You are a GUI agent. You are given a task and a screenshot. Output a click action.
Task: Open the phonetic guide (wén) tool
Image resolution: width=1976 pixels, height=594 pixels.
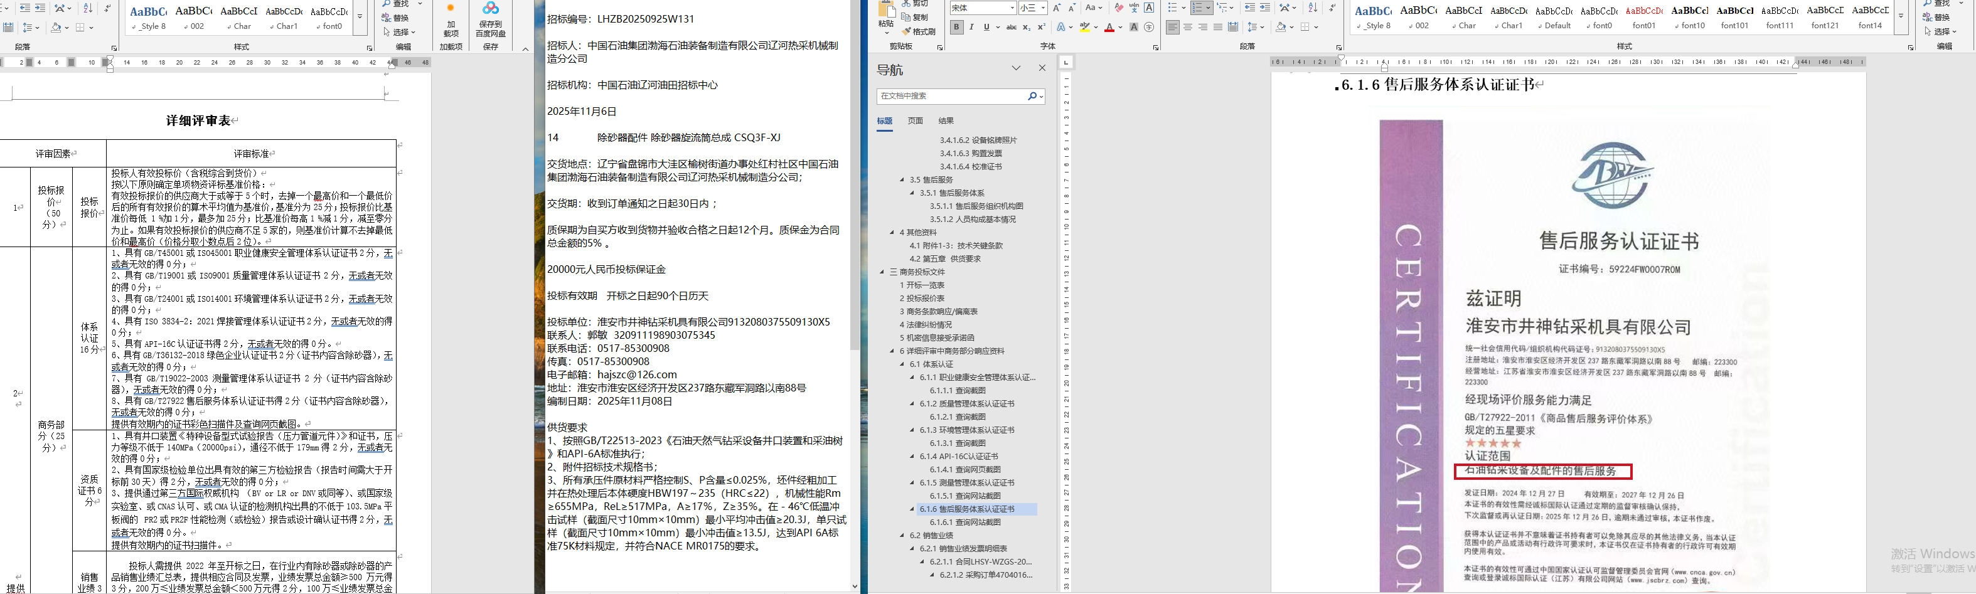click(1134, 8)
